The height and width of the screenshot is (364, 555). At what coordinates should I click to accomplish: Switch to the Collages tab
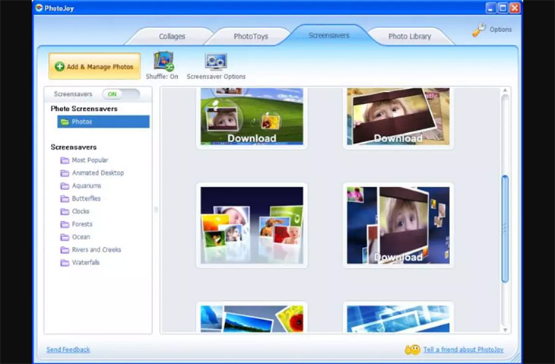(x=172, y=36)
